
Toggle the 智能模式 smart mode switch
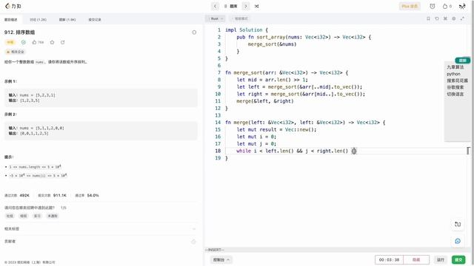tap(240, 18)
